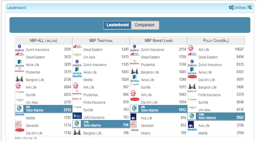The width and height of the screenshot is (257, 142).
Task: Select the NBP-ALL (million) column header
Action: (44, 40)
